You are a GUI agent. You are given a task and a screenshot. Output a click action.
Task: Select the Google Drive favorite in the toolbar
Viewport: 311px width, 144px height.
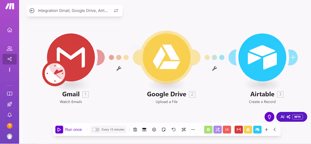point(248,130)
